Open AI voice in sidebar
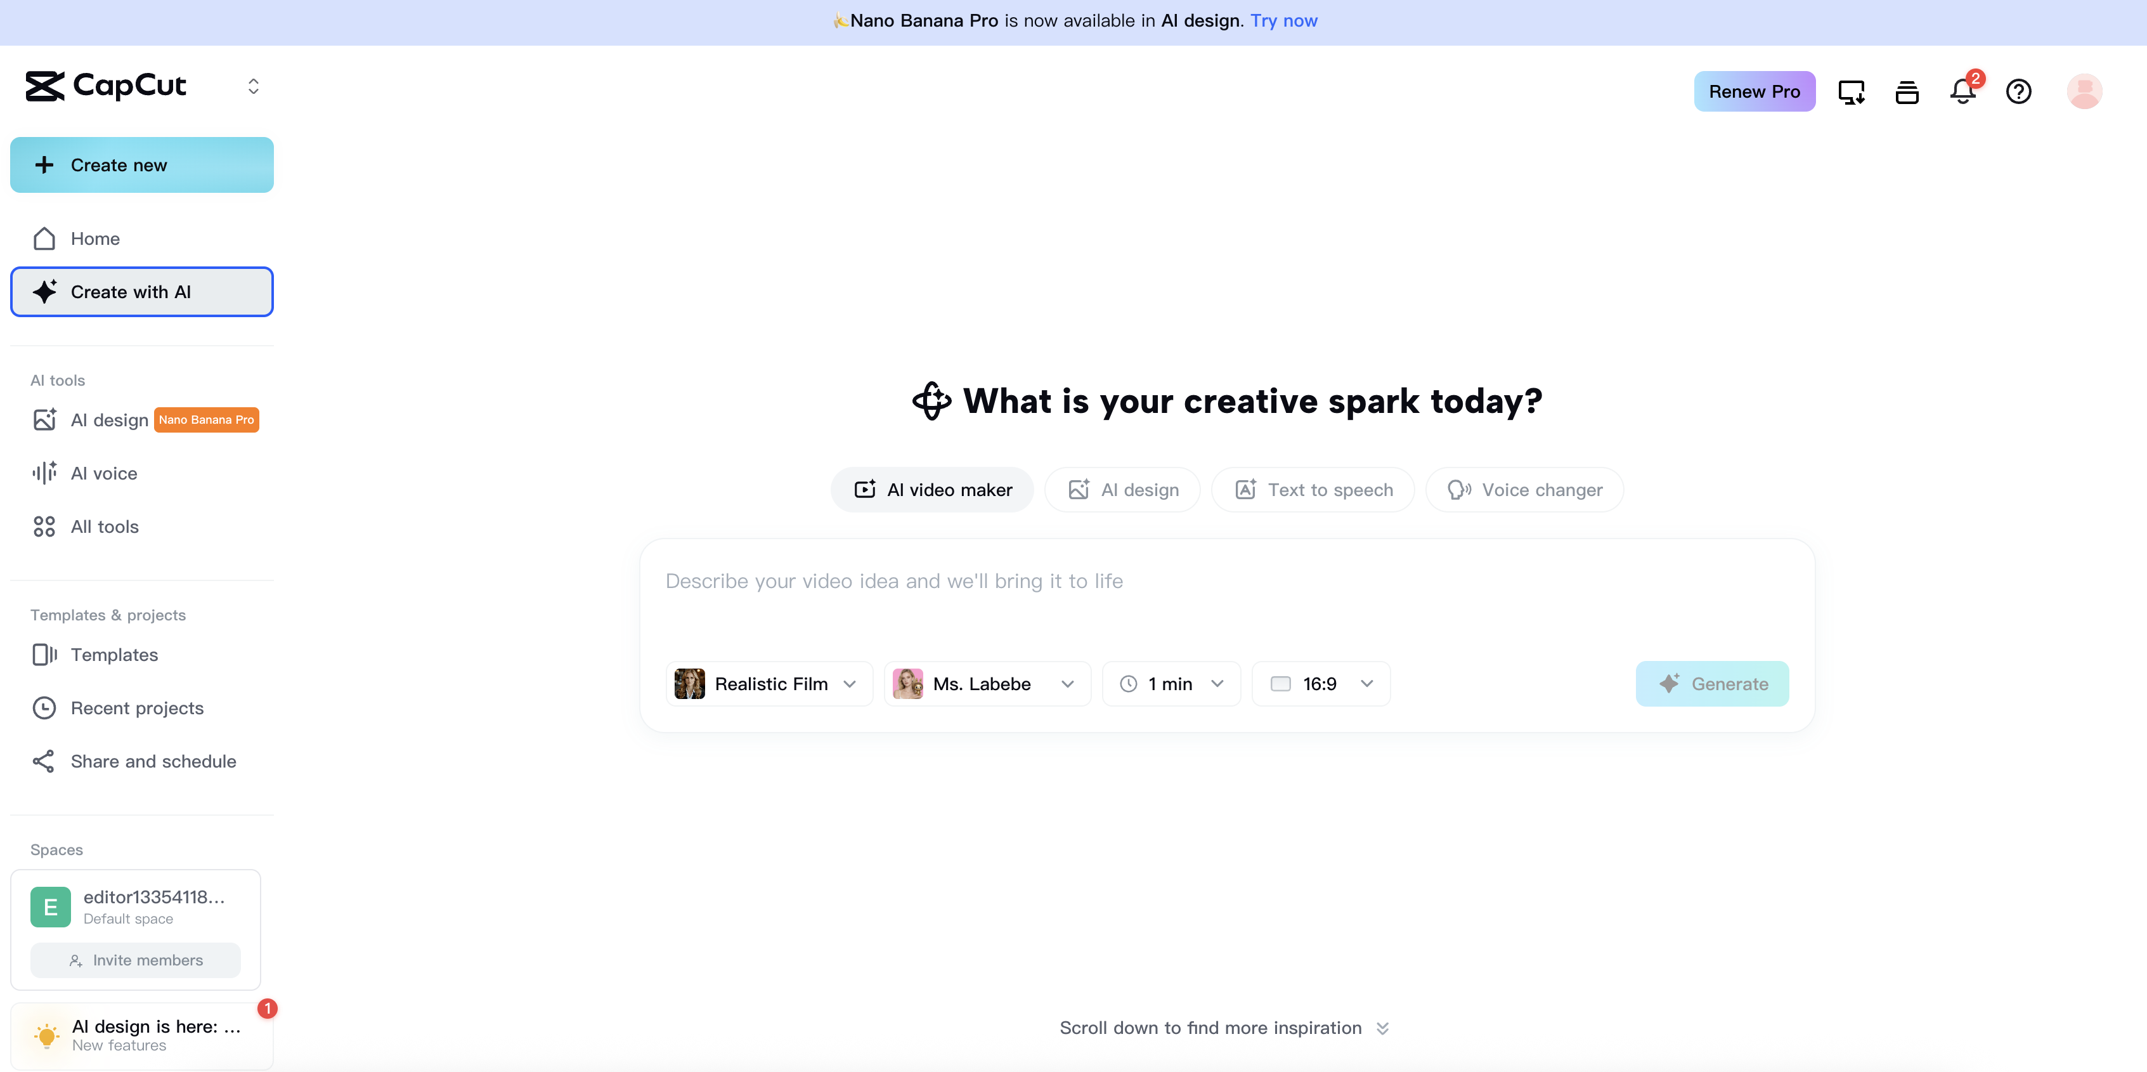Image resolution: width=2147 pixels, height=1072 pixels. click(103, 473)
